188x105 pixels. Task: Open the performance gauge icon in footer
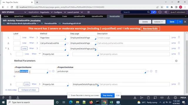click(175, 98)
